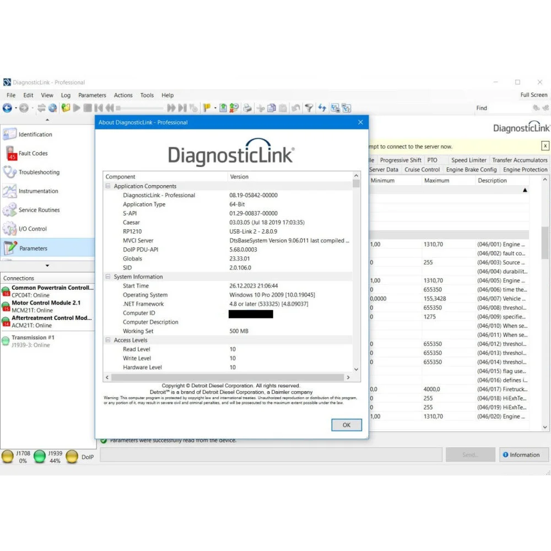Select the I/O Control icon
The width and height of the screenshot is (551, 551).
(10, 229)
